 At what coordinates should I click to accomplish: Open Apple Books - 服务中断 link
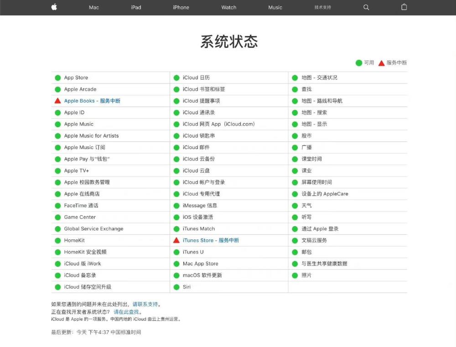[x=92, y=101]
